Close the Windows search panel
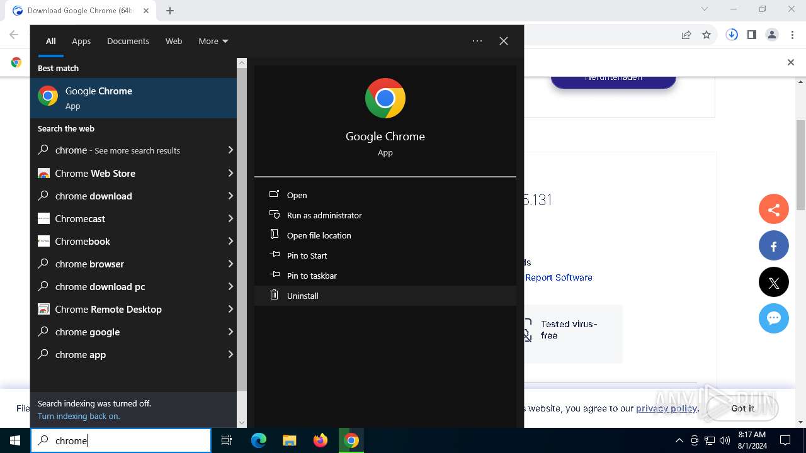This screenshot has width=806, height=453. pyautogui.click(x=504, y=41)
